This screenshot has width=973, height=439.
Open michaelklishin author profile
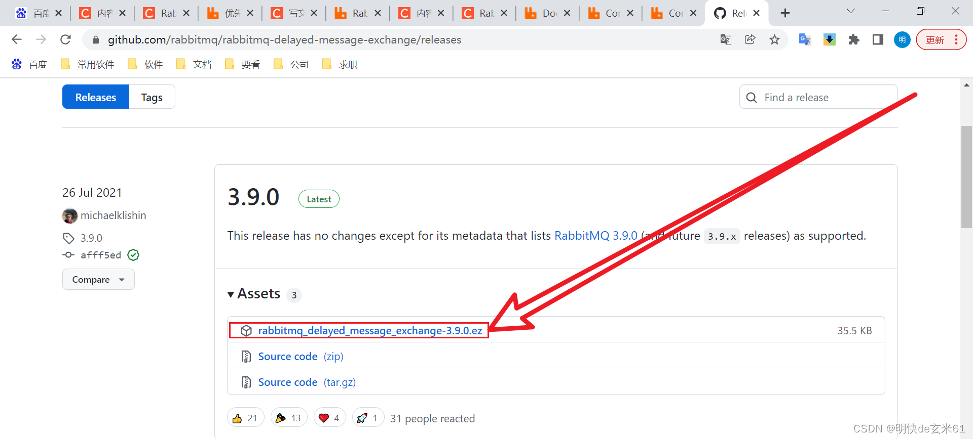click(x=113, y=215)
